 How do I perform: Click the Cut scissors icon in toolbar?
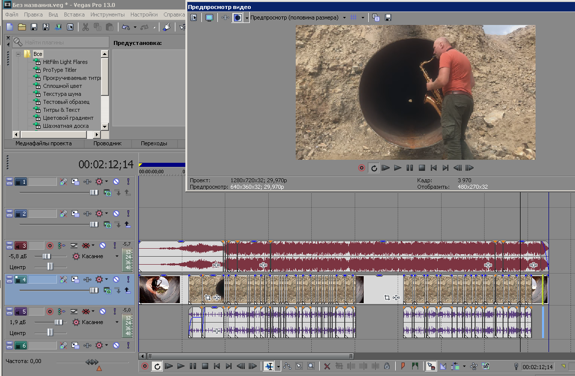(x=85, y=27)
